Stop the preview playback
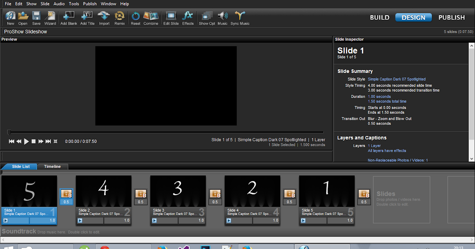 point(33,141)
